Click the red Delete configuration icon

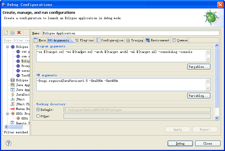[x=19, y=32]
